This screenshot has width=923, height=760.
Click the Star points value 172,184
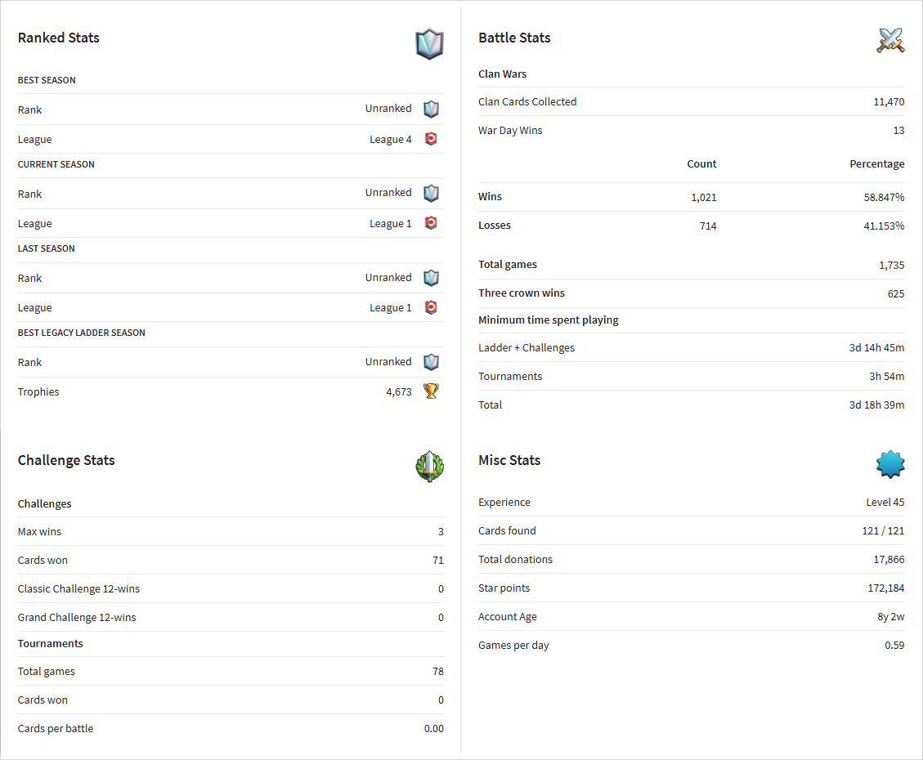(886, 588)
